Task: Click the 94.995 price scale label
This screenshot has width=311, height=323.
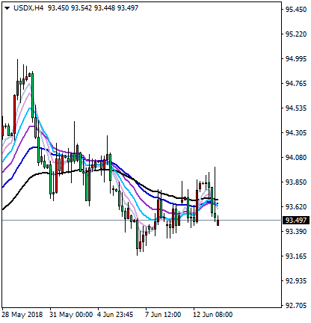Action: 296,59
